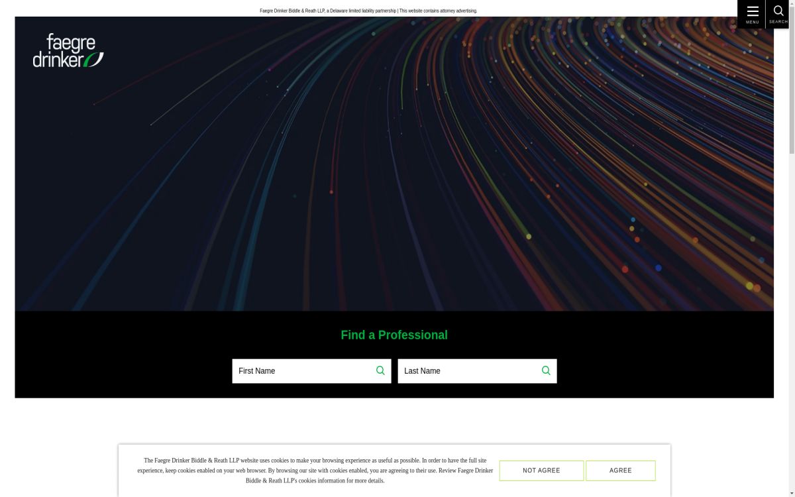The image size is (795, 497).
Task: Click the Find a Professional heading
Action: click(x=394, y=335)
